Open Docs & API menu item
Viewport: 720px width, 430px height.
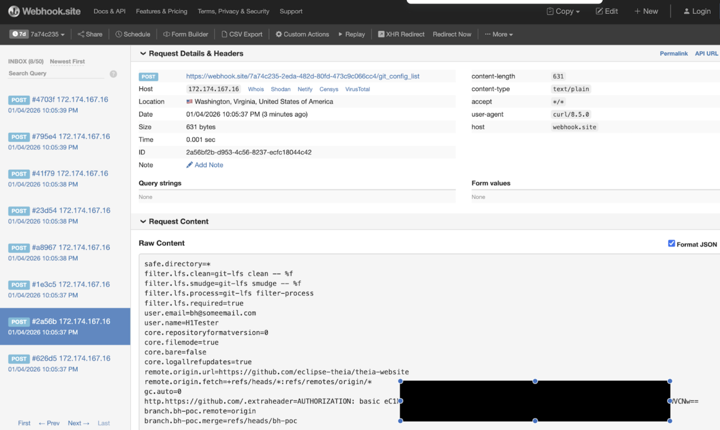coord(109,11)
